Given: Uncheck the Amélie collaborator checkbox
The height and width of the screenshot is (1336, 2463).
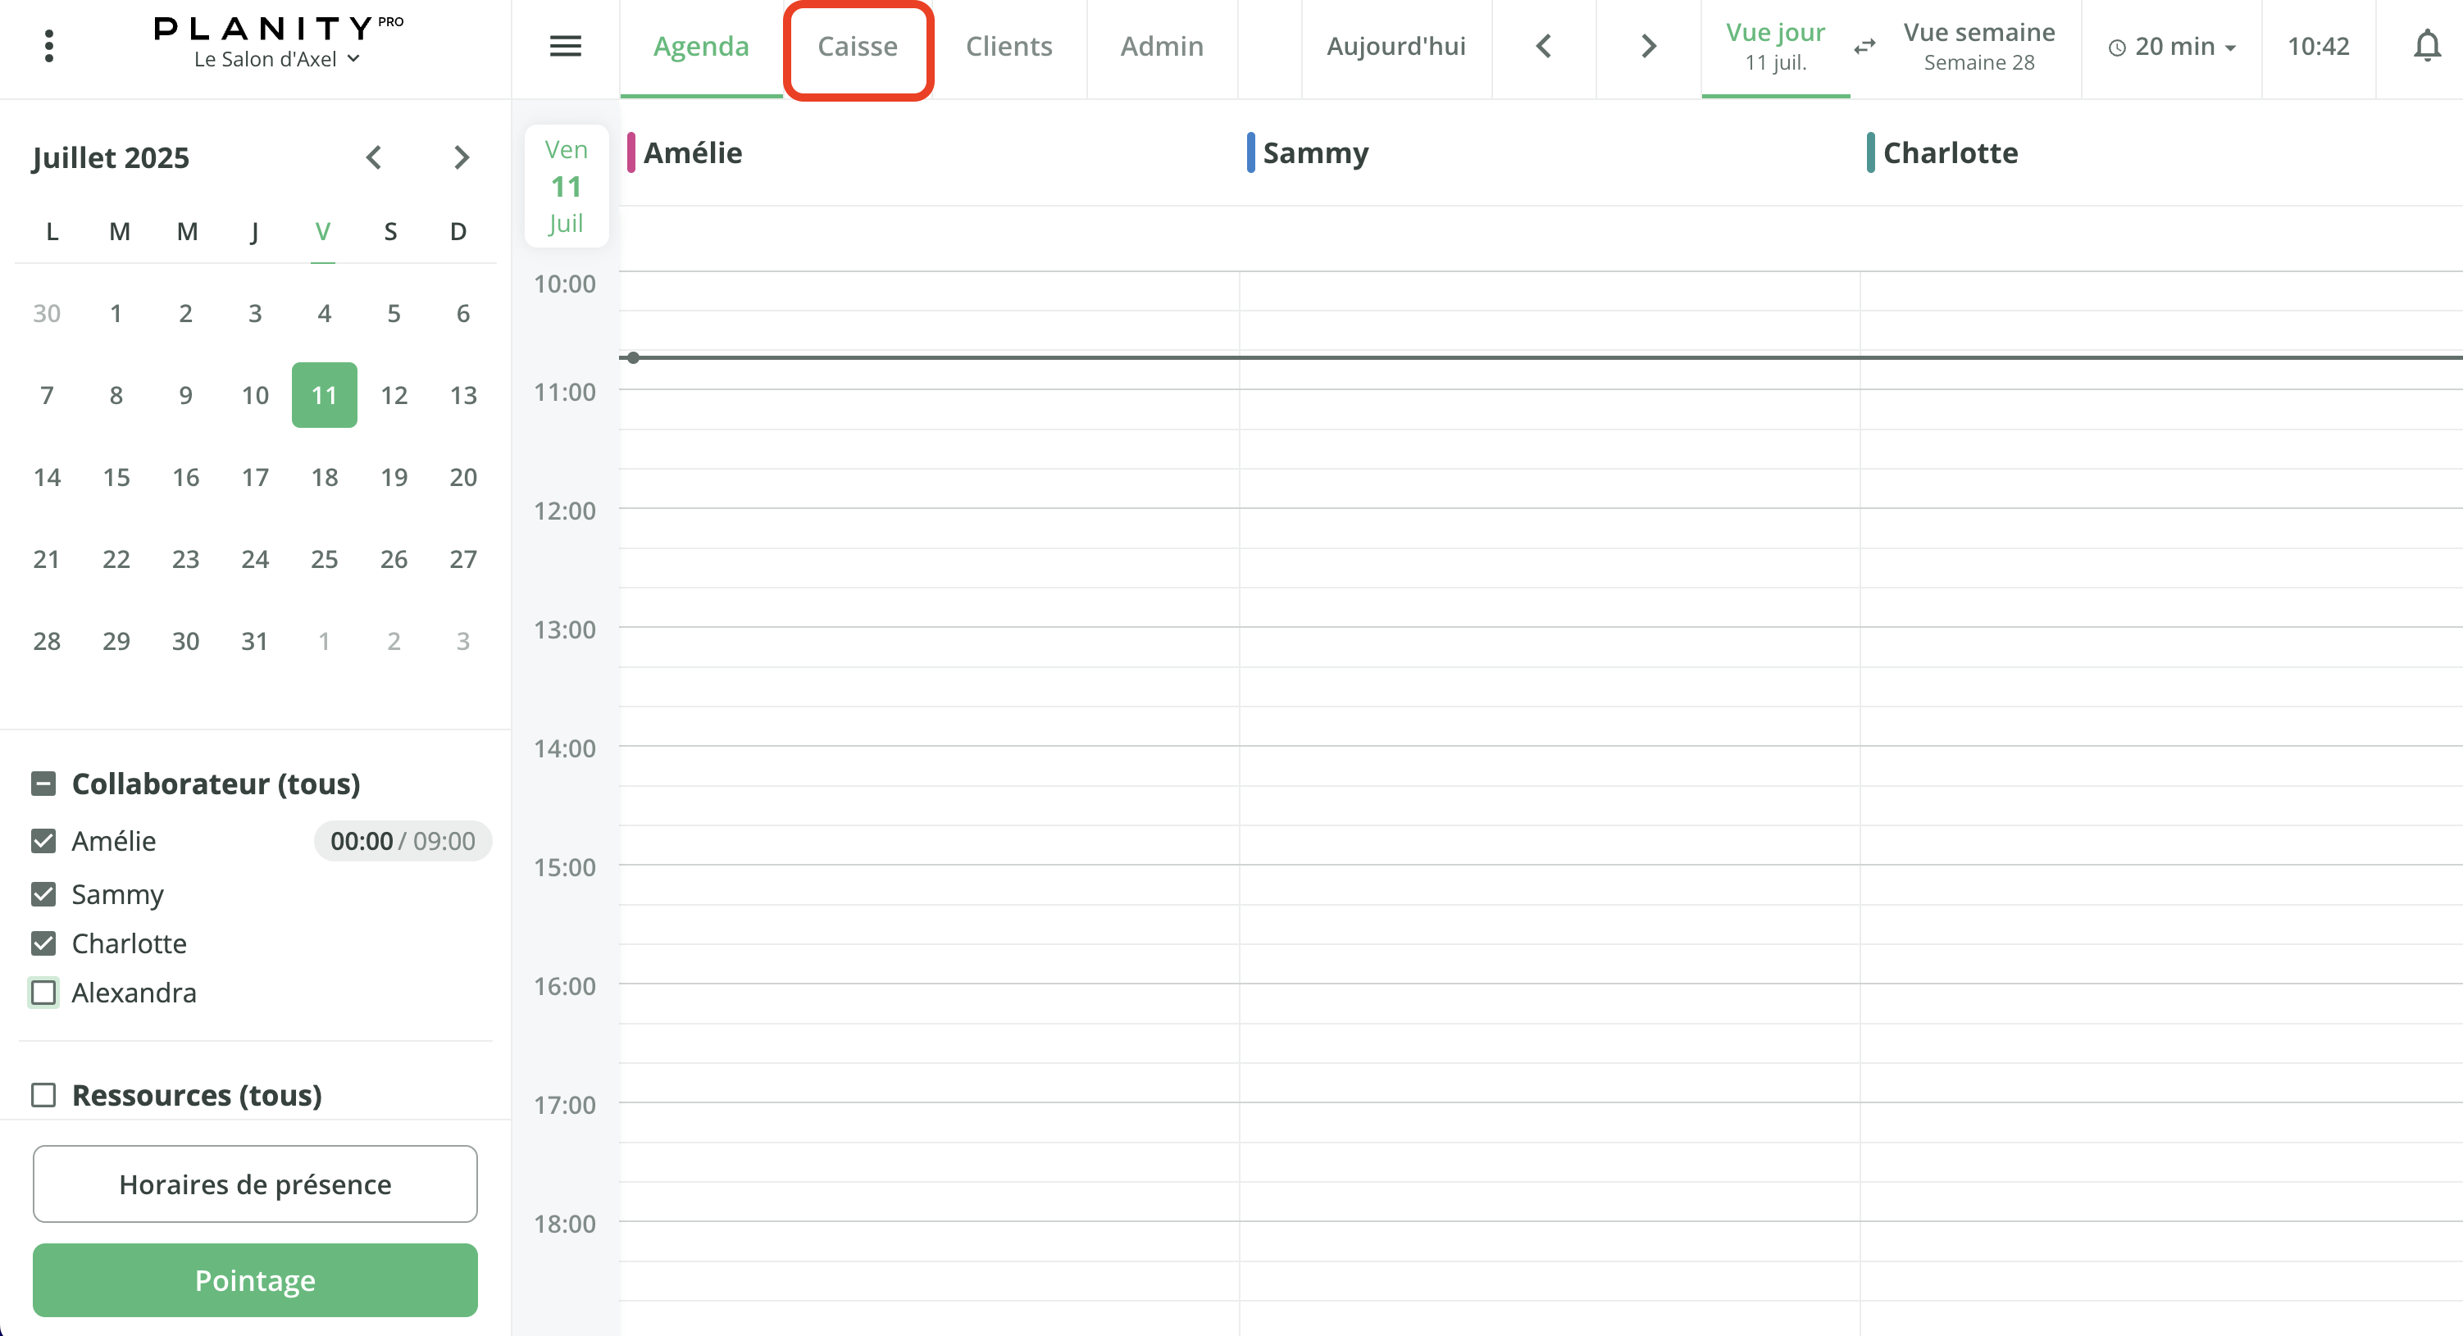Looking at the screenshot, I should tap(43, 841).
